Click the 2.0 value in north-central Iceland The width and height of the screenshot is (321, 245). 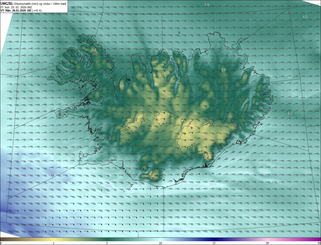pos(156,84)
